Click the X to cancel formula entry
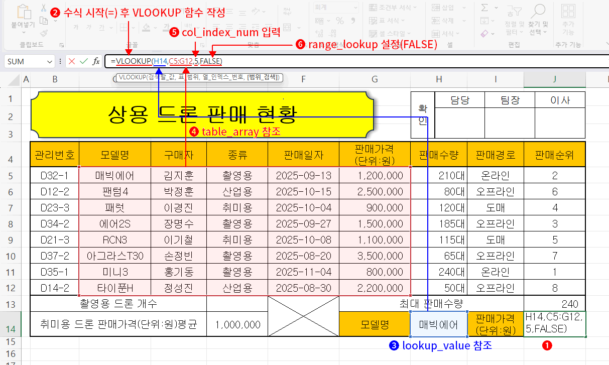 pyautogui.click(x=71, y=61)
